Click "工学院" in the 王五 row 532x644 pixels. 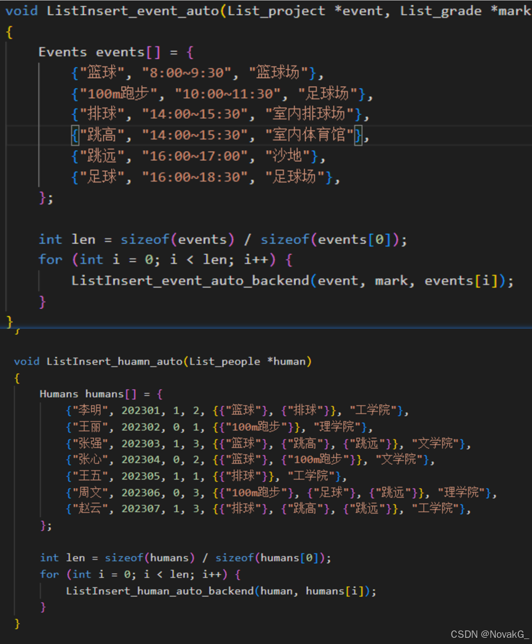[311, 476]
